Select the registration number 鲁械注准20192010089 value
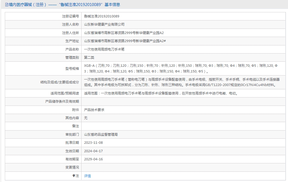 coord(102,16)
